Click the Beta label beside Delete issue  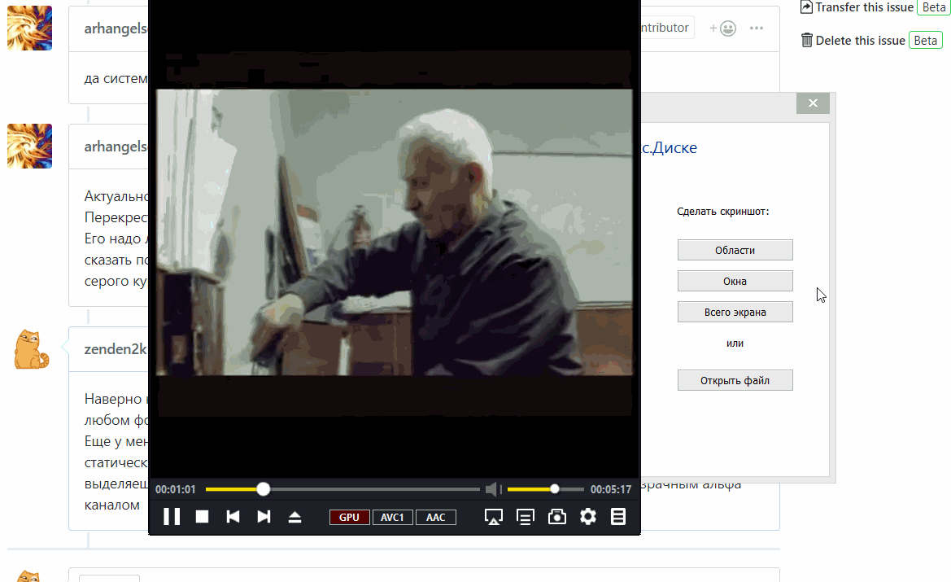click(x=926, y=41)
